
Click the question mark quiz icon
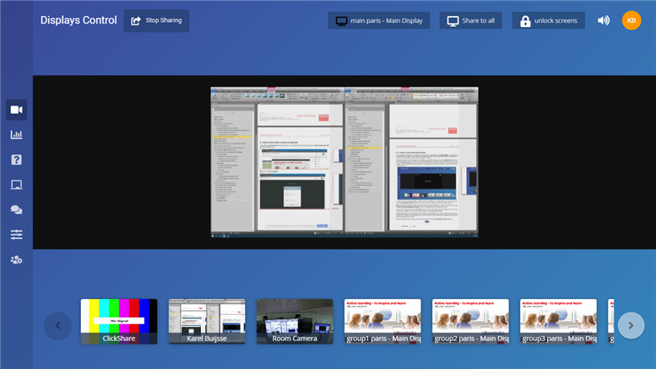tap(16, 160)
